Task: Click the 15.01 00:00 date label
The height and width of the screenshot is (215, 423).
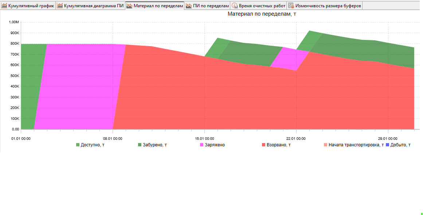Action: (204, 139)
